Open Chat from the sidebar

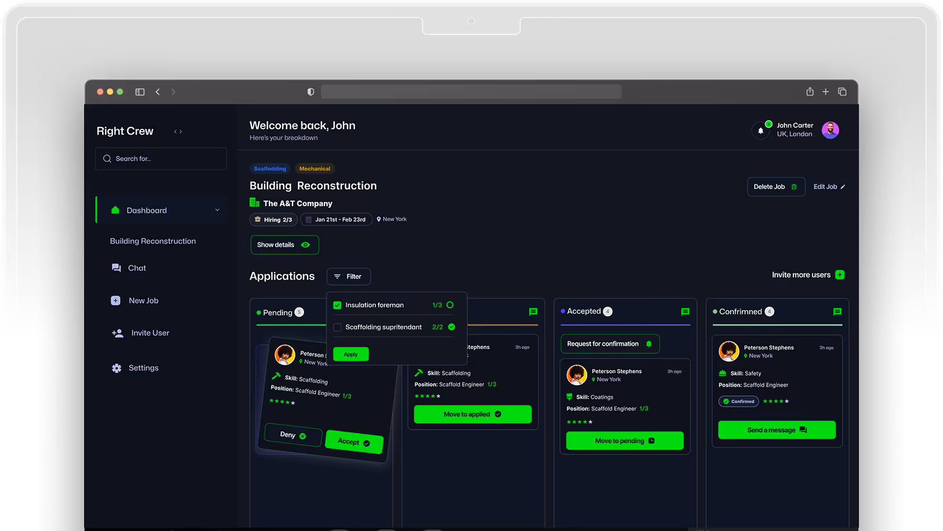tap(137, 268)
